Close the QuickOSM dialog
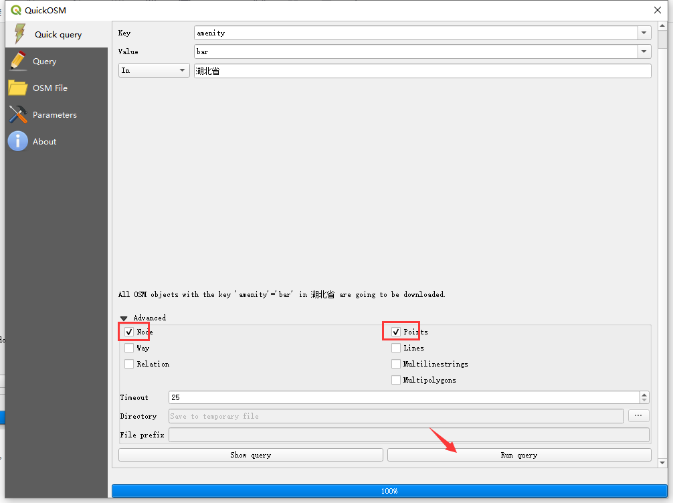673x503 pixels. coord(657,10)
